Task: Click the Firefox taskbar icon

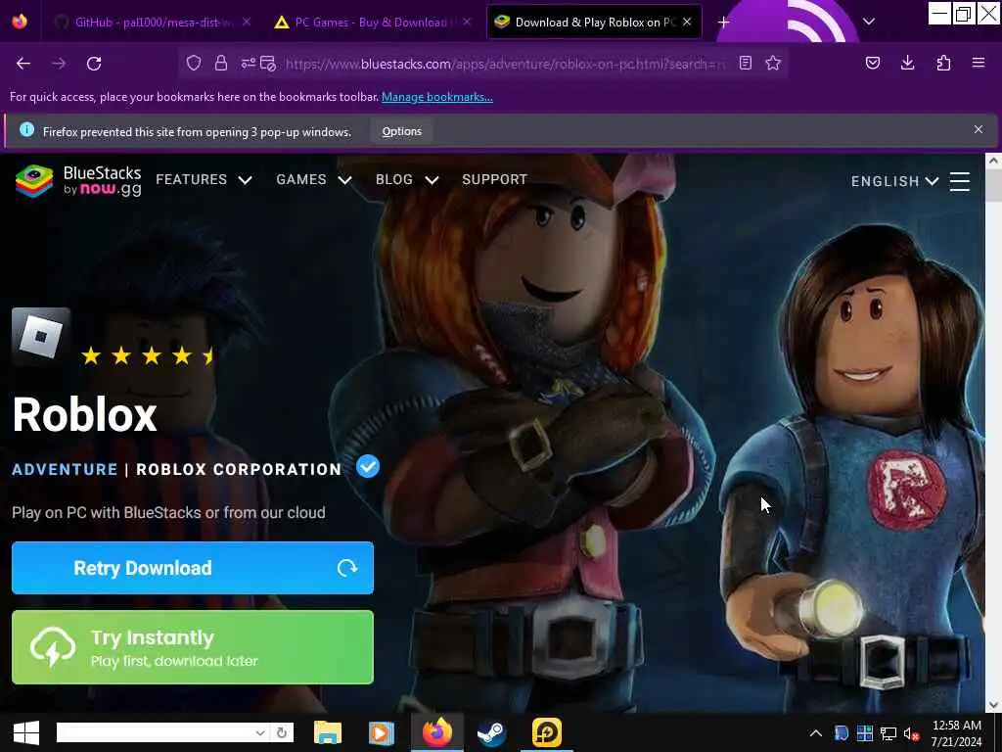Action: tap(437, 732)
